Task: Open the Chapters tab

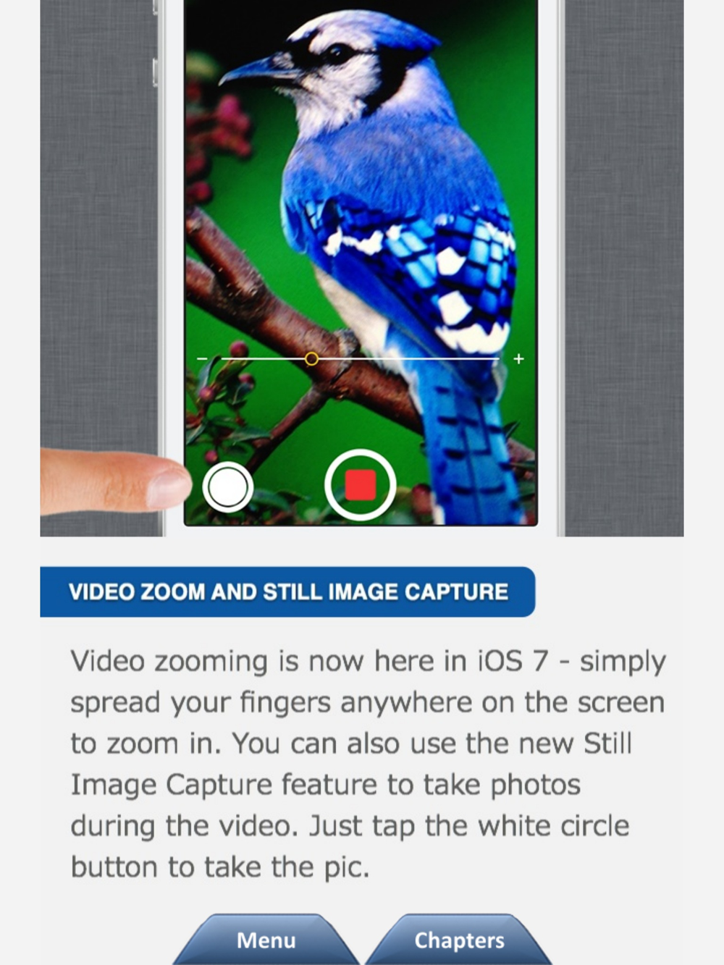Action: tap(459, 940)
